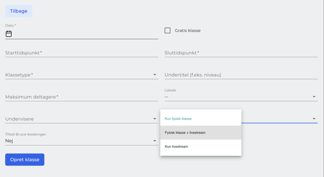Enable the Gratis klasse checkbox

[168, 30]
